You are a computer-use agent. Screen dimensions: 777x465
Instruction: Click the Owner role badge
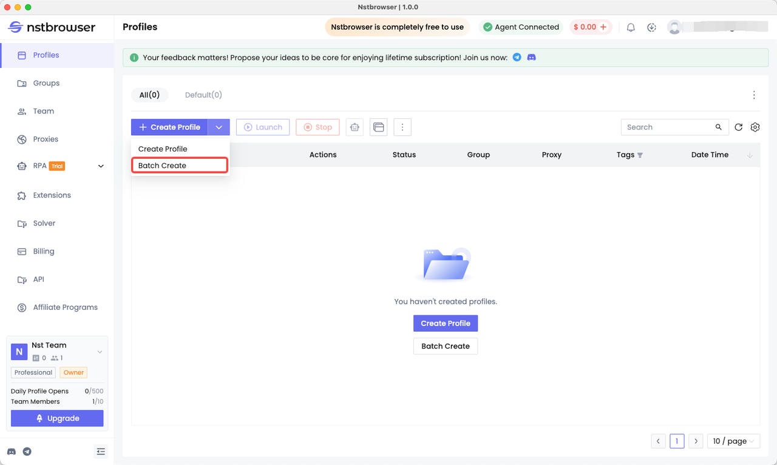pyautogui.click(x=74, y=373)
